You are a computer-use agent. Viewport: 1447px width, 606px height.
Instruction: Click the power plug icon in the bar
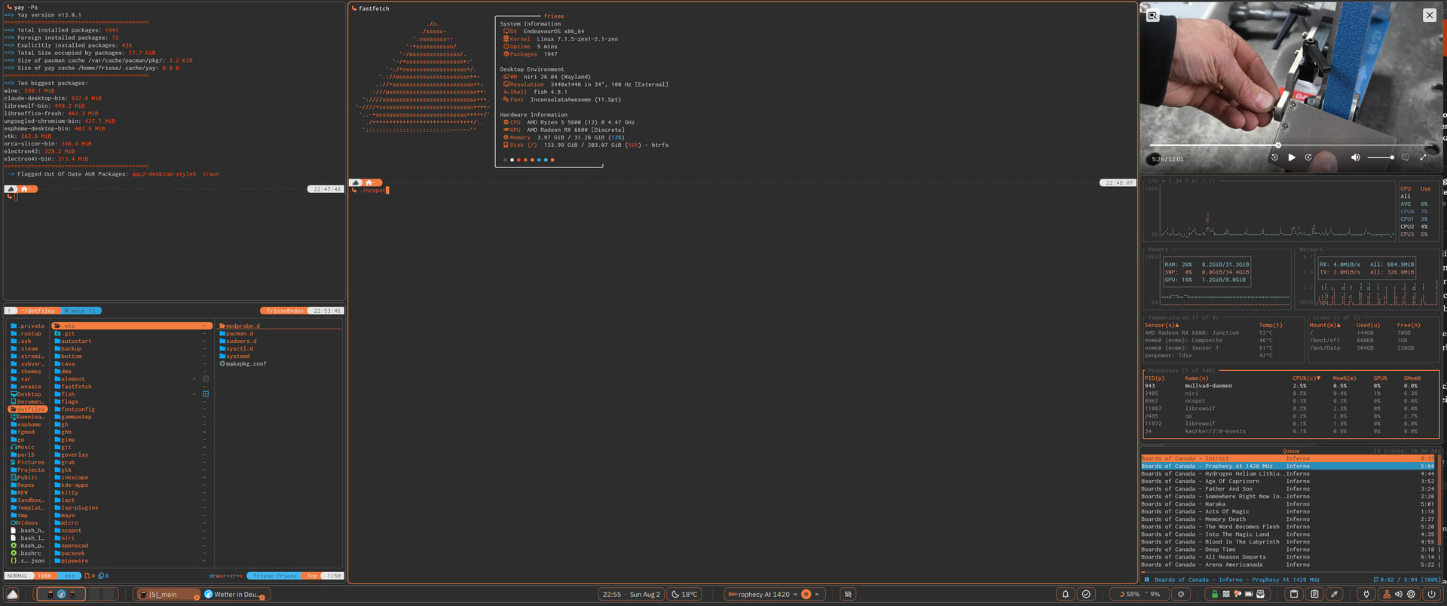click(x=1366, y=594)
